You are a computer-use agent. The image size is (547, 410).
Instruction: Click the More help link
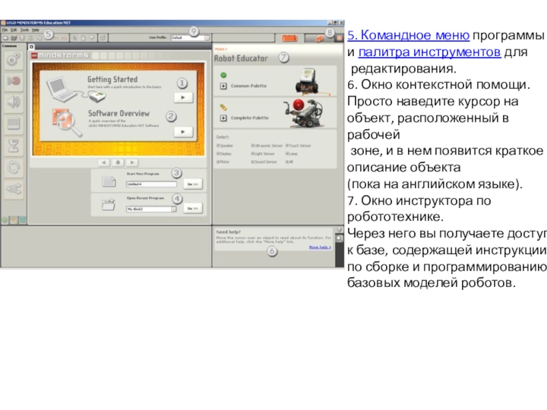pyautogui.click(x=319, y=247)
